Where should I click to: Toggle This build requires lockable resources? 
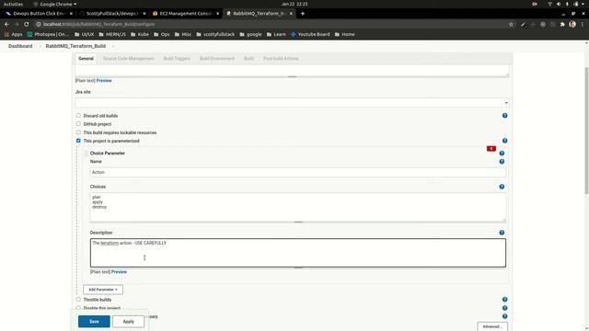[x=78, y=132]
